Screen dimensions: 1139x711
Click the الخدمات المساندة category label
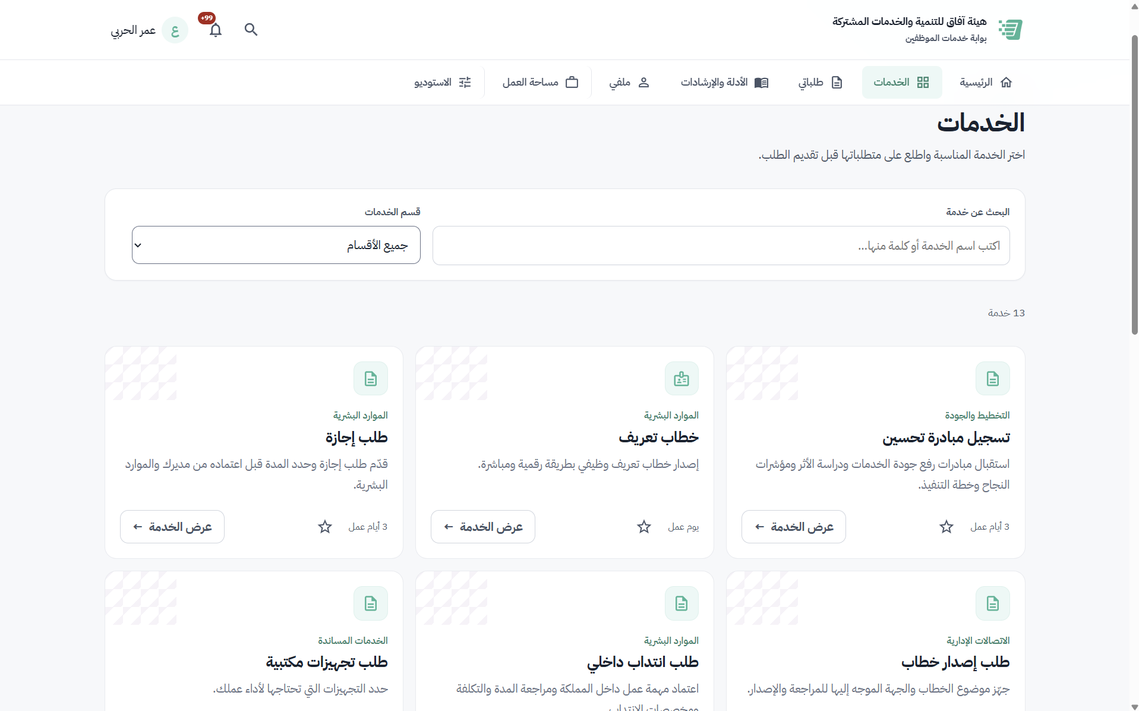point(353,640)
